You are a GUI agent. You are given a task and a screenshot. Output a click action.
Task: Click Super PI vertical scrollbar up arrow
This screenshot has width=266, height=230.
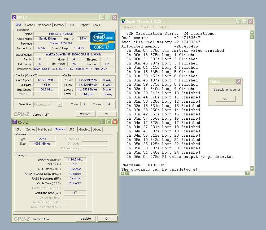tap(252, 32)
